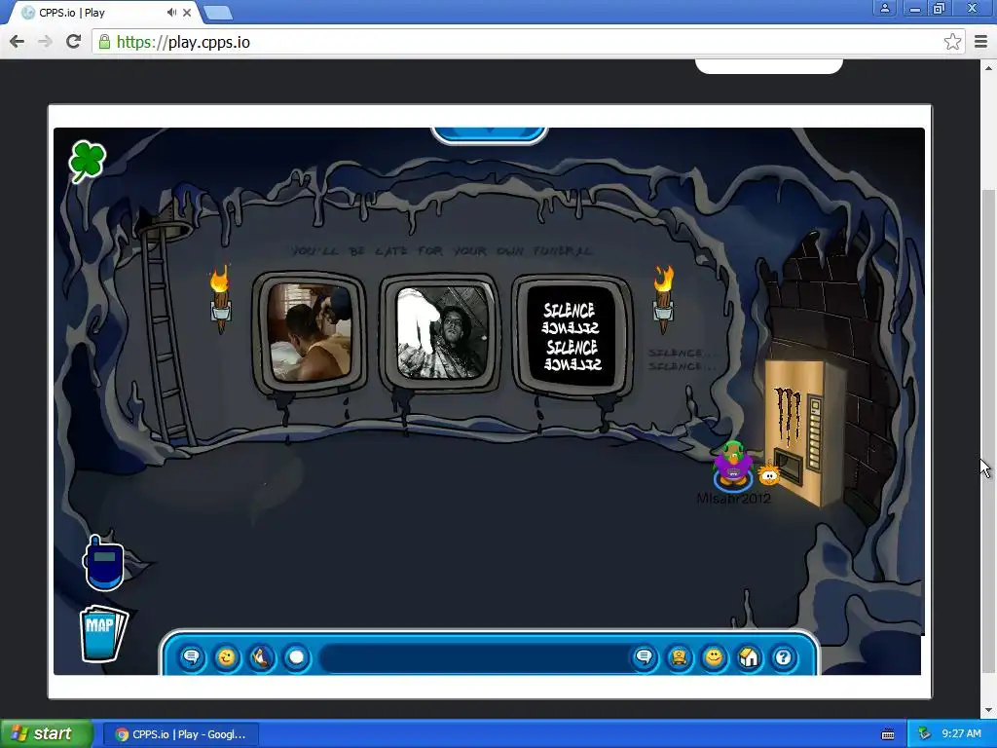Click the system tray icon by the clock
This screenshot has width=997, height=748.
click(x=925, y=734)
